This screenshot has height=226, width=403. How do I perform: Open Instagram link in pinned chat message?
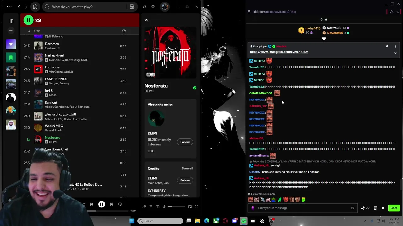coord(279,52)
